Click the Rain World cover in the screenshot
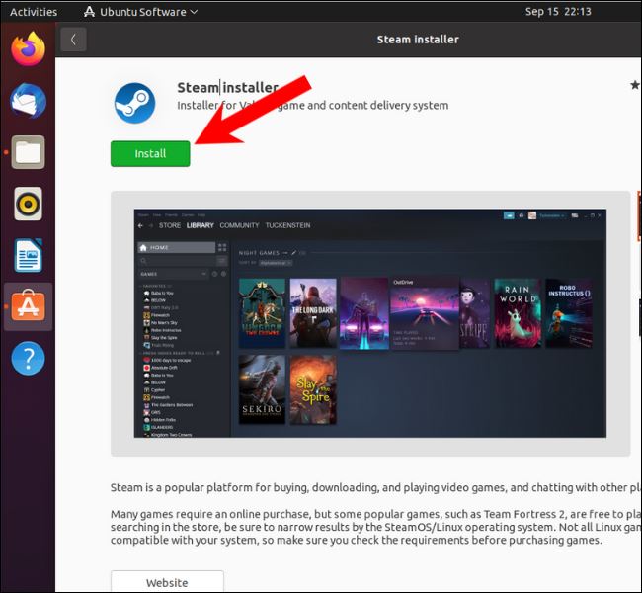This screenshot has height=593, width=642. point(518,312)
